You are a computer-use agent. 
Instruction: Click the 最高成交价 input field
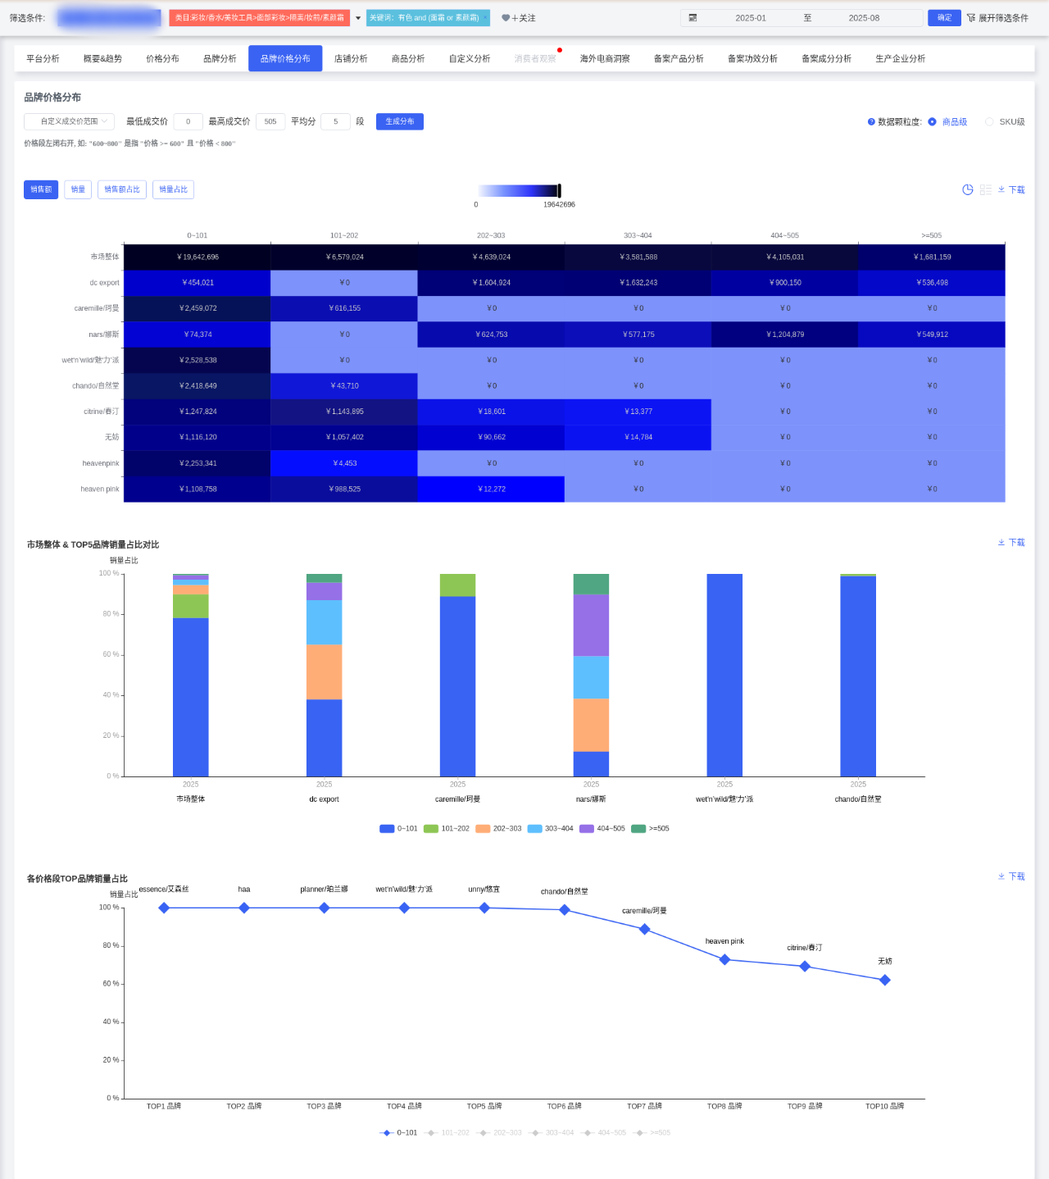point(270,121)
